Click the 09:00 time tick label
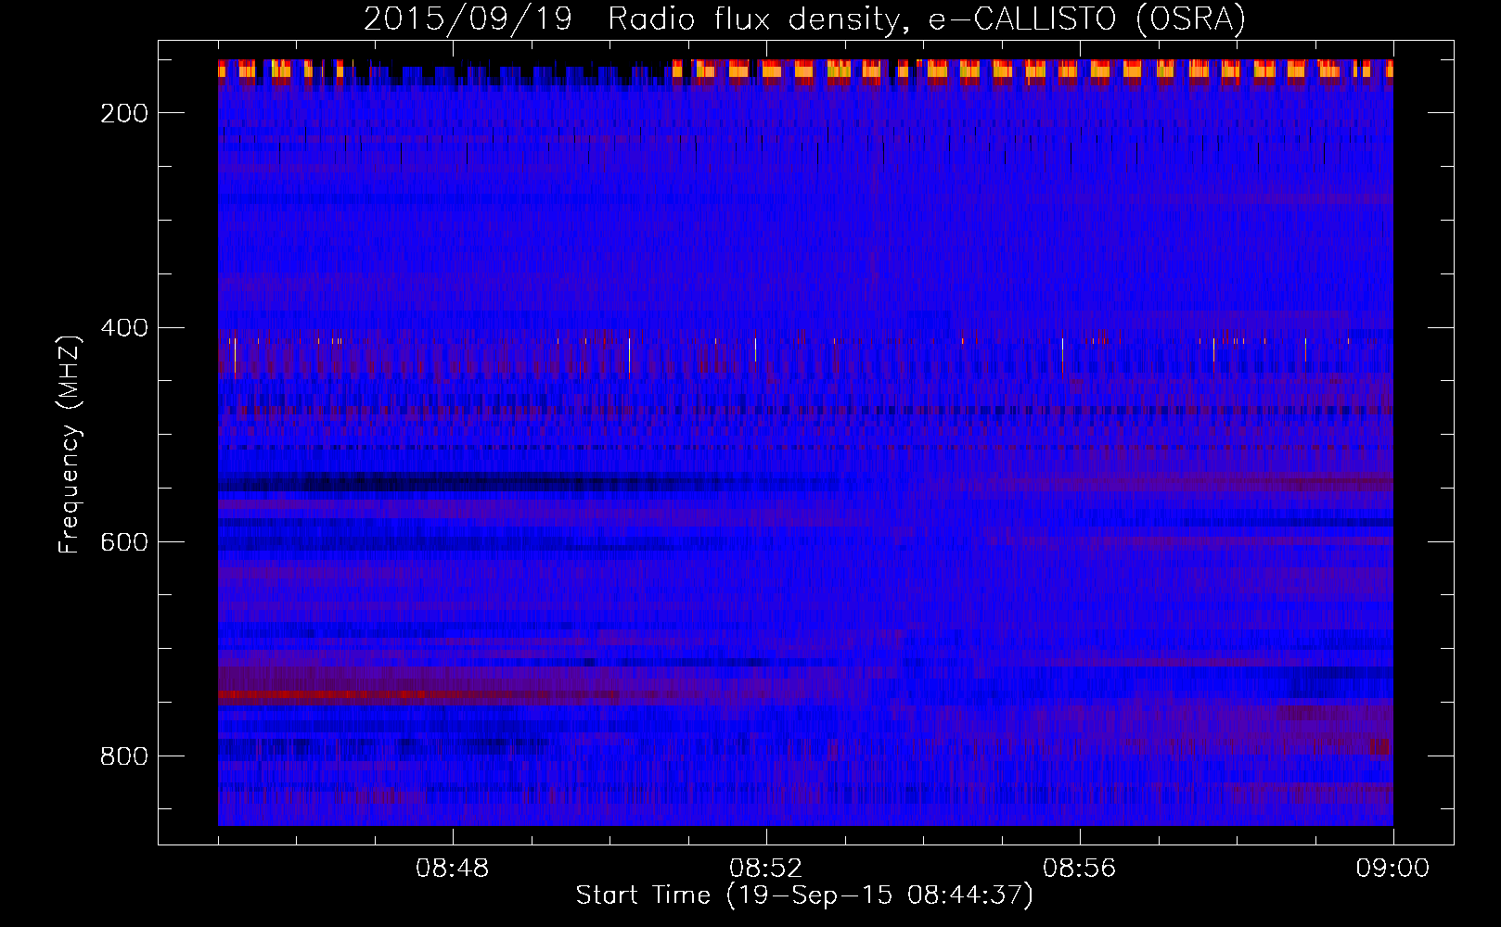 [x=1392, y=869]
